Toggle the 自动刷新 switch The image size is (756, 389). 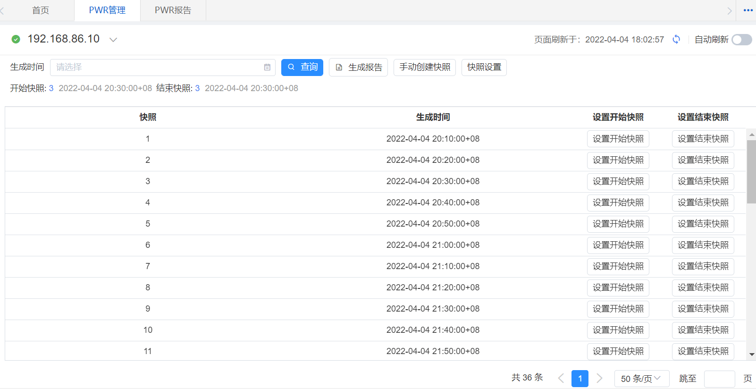[742, 40]
